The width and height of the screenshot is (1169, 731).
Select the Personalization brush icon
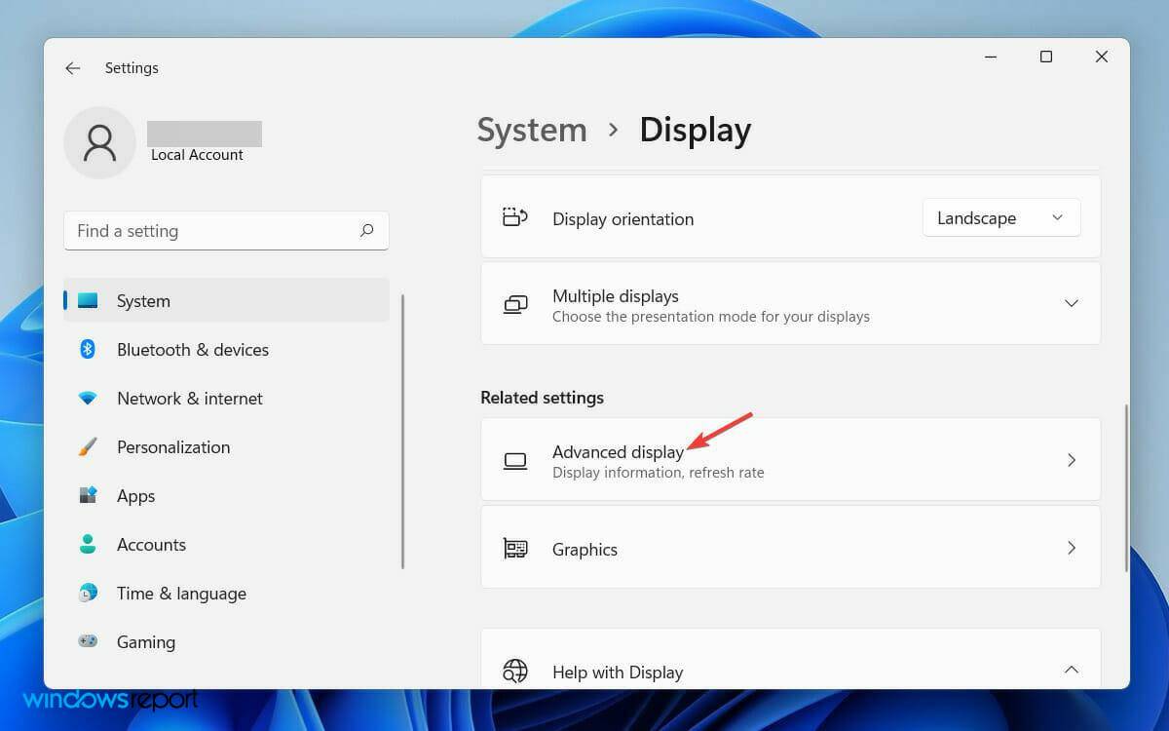(x=88, y=446)
